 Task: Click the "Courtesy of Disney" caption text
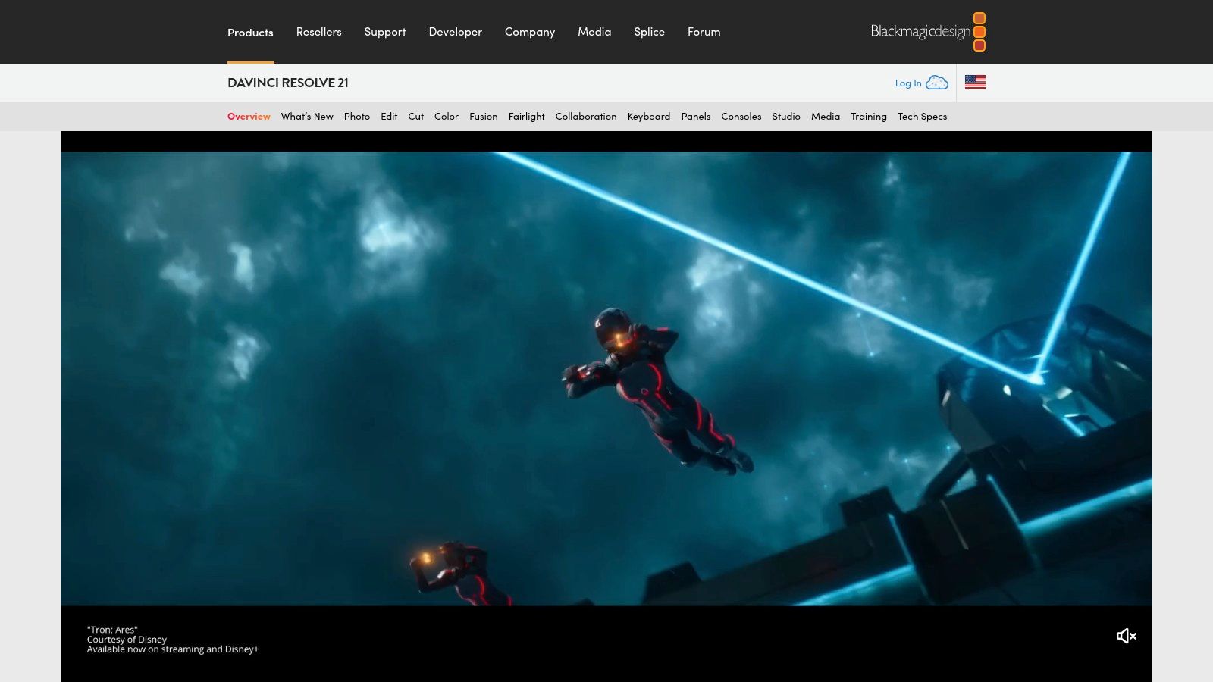(x=127, y=640)
